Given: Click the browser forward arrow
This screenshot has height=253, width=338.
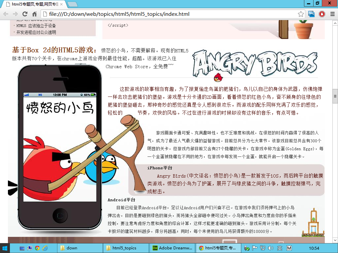Looking at the screenshot, I should [15, 14].
